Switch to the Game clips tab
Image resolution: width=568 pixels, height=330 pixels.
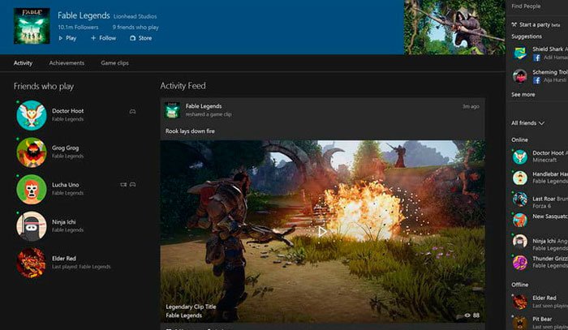(x=114, y=63)
